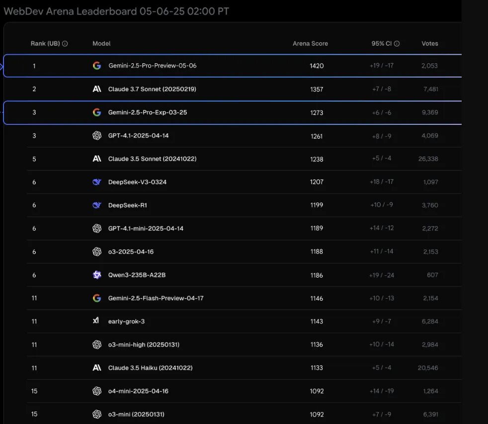Click the OpenAI logo beside GPT-4.1-2025-04-14
This screenshot has height=424, width=488.
[x=97, y=136]
